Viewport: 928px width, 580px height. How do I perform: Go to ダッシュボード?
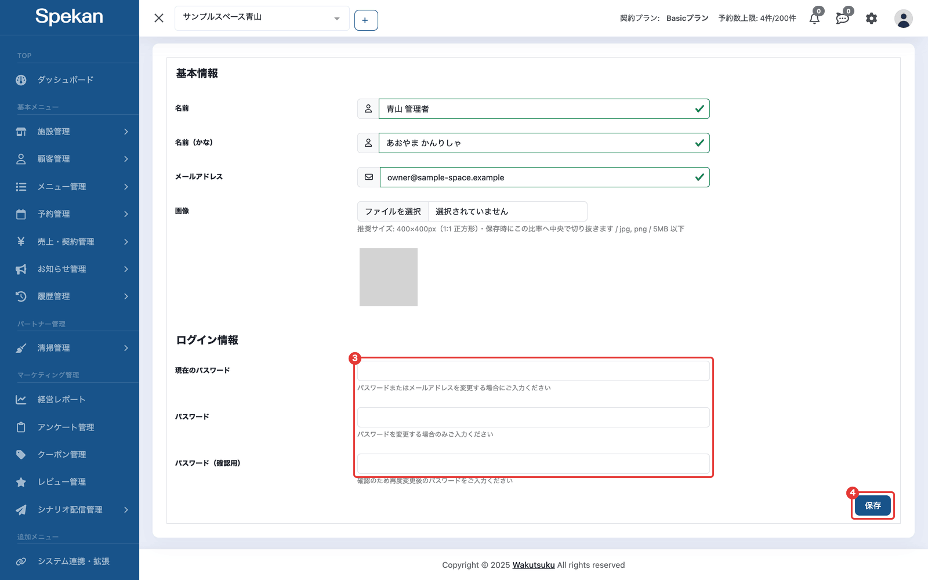tap(66, 80)
